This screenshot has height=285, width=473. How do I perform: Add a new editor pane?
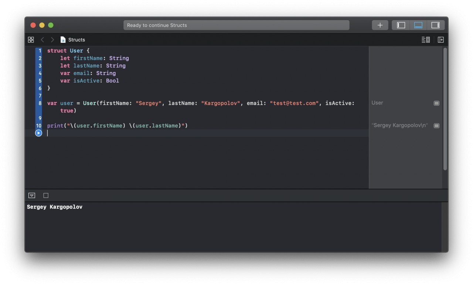pos(440,40)
